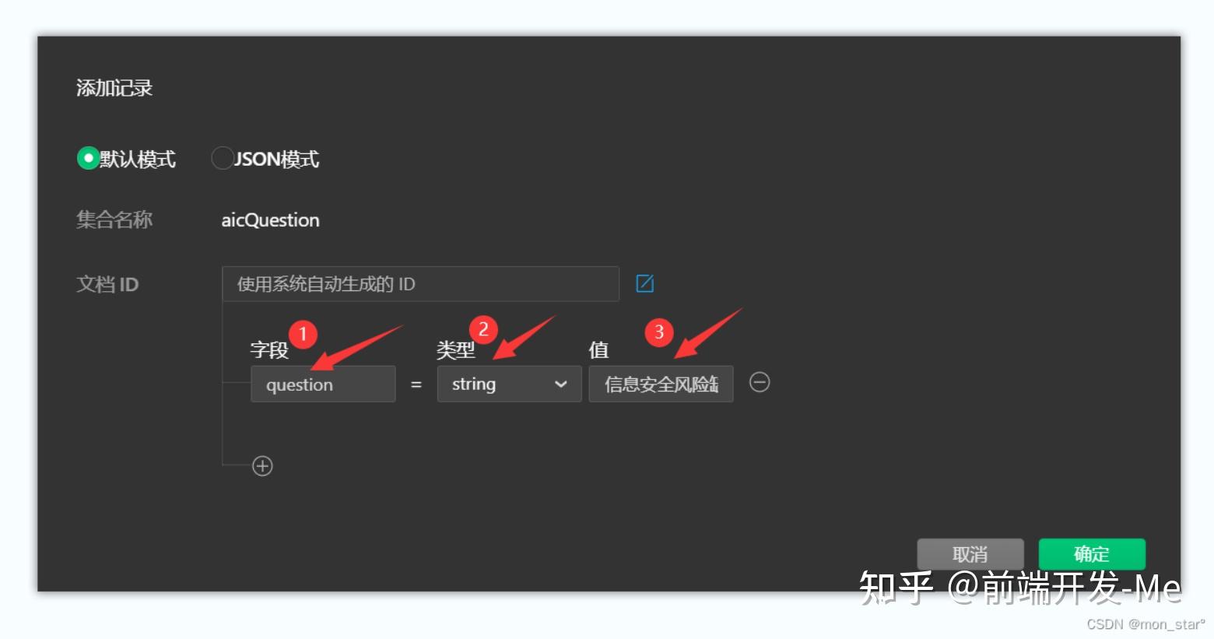Add a new field with the plus icon
Image resolution: width=1214 pixels, height=639 pixels.
(262, 466)
